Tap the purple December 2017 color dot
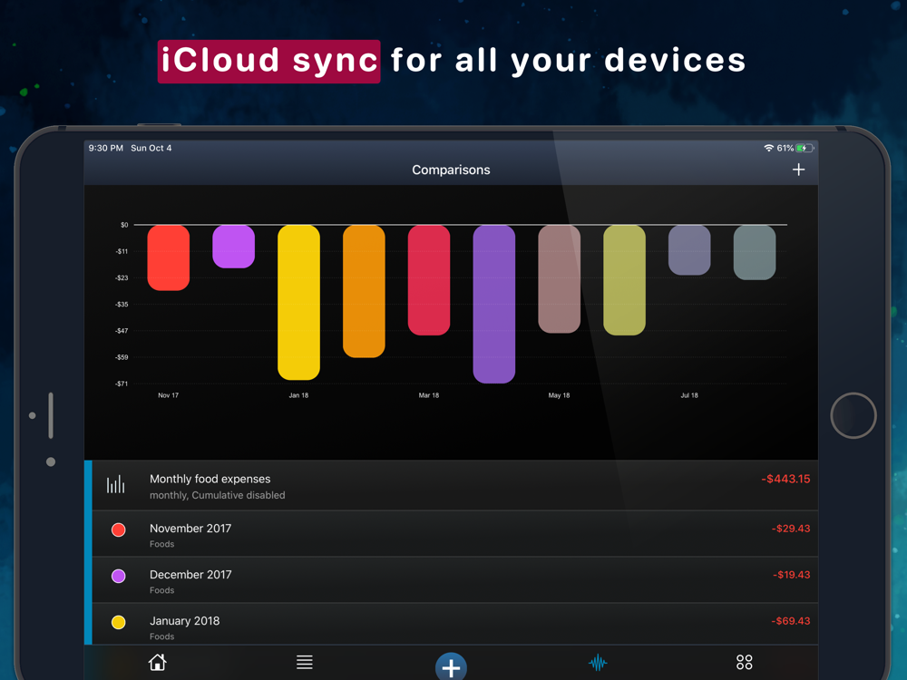Image resolution: width=907 pixels, height=680 pixels. [118, 576]
